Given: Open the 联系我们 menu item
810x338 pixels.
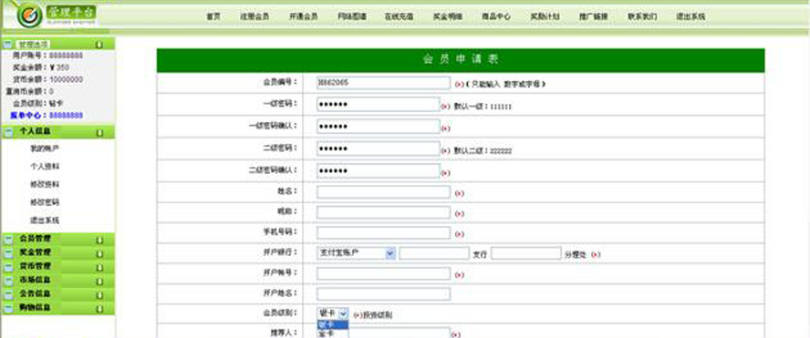Looking at the screenshot, I should [x=642, y=16].
